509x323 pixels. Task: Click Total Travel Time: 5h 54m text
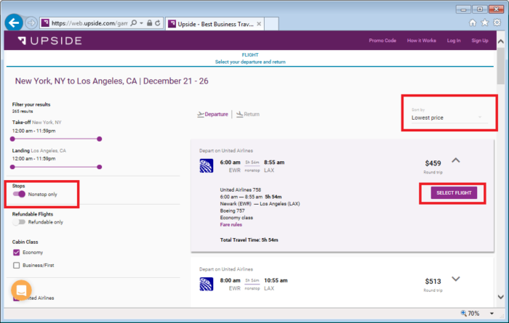[249, 240]
